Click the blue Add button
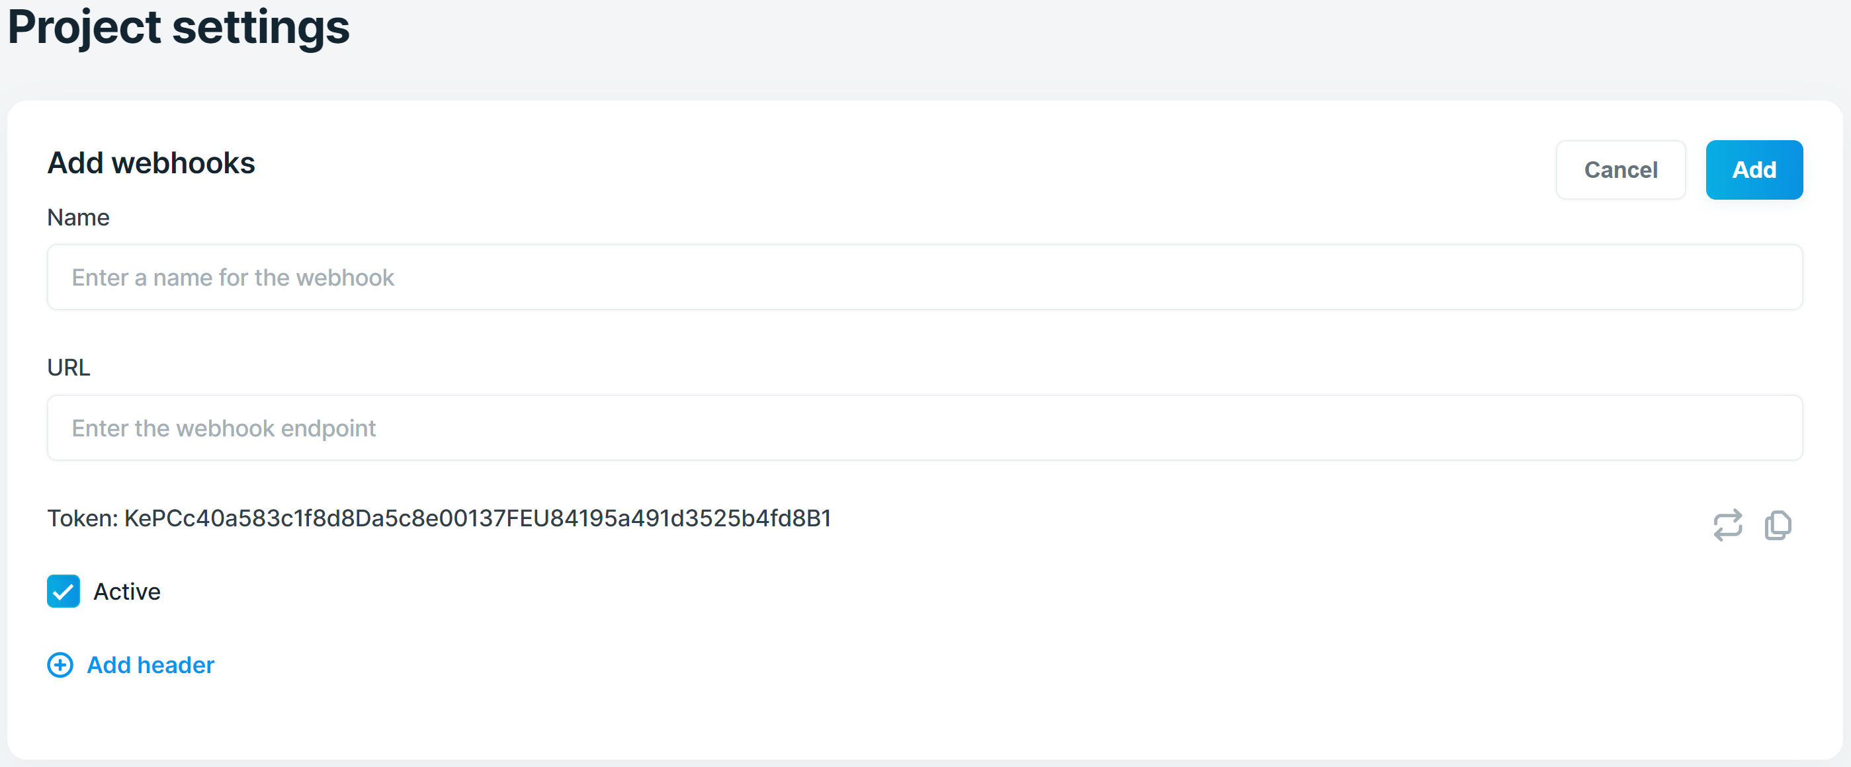Screen dimensions: 1851x767 (x=1754, y=169)
